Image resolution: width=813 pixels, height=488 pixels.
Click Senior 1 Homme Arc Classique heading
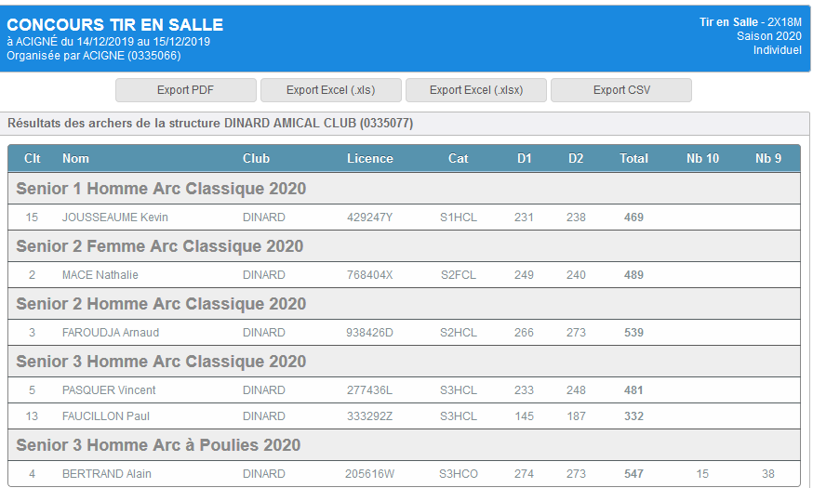point(161,189)
